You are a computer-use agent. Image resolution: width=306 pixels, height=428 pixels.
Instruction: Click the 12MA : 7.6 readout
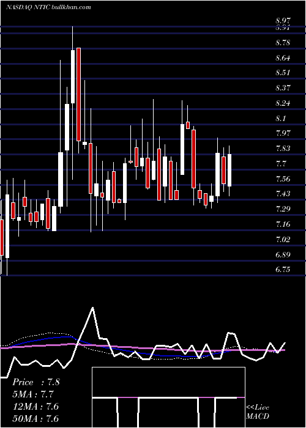(x=35, y=407)
